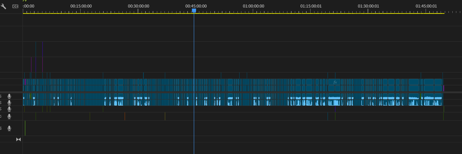Viewport: 462px width, 154px height.
Task: Click the mix track output icon below the audio tracks
Action: point(18,139)
